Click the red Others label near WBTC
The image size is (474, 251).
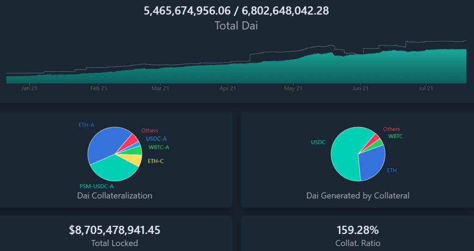392,129
